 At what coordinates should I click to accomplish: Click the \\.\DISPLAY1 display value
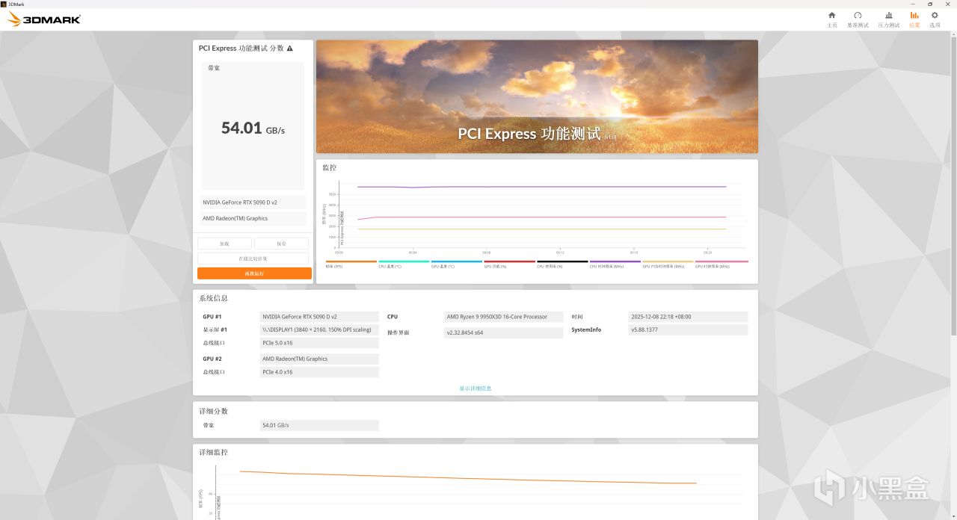coord(319,329)
